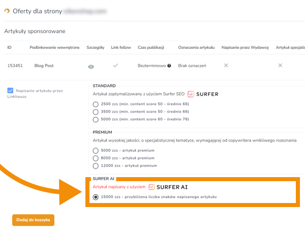305x236 pixels.
Task: Toggle Napisanie artykułu przez Linkhouse checkbox
Action: 10,90
